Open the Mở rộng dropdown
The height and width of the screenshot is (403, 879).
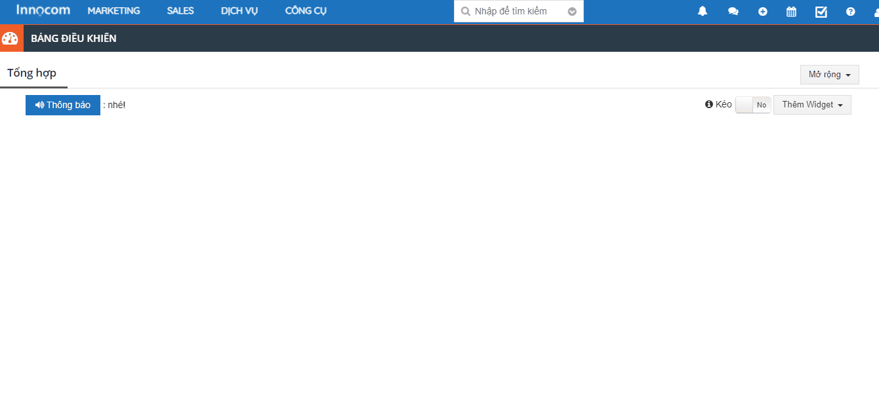click(x=829, y=75)
